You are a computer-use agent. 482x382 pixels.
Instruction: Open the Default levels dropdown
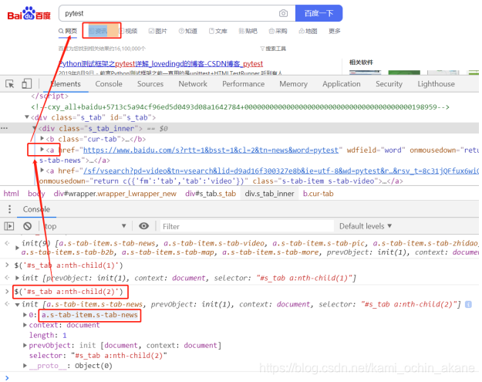[366, 226]
